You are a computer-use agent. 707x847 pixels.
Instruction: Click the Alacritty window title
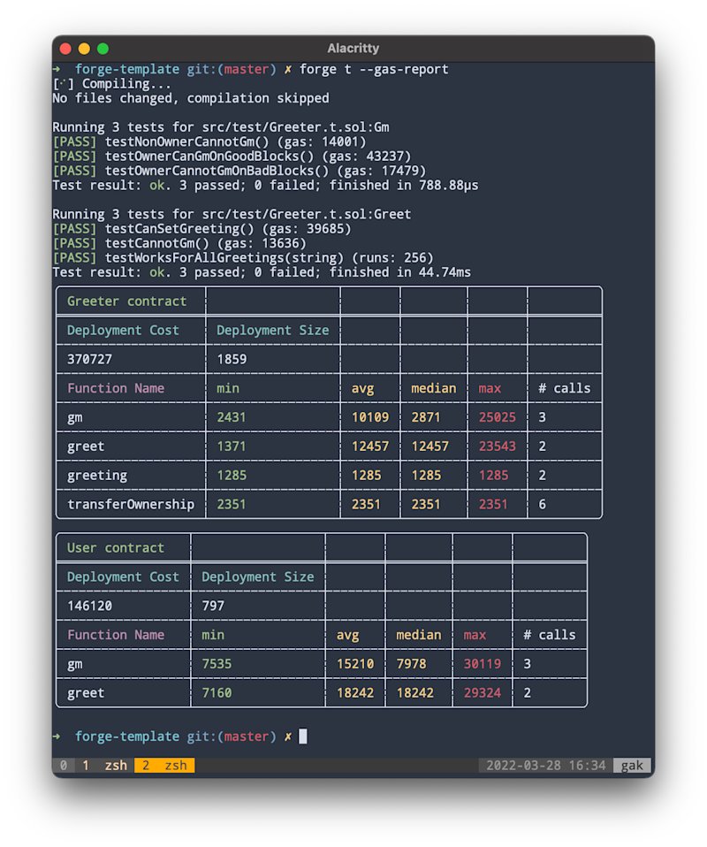click(x=353, y=48)
